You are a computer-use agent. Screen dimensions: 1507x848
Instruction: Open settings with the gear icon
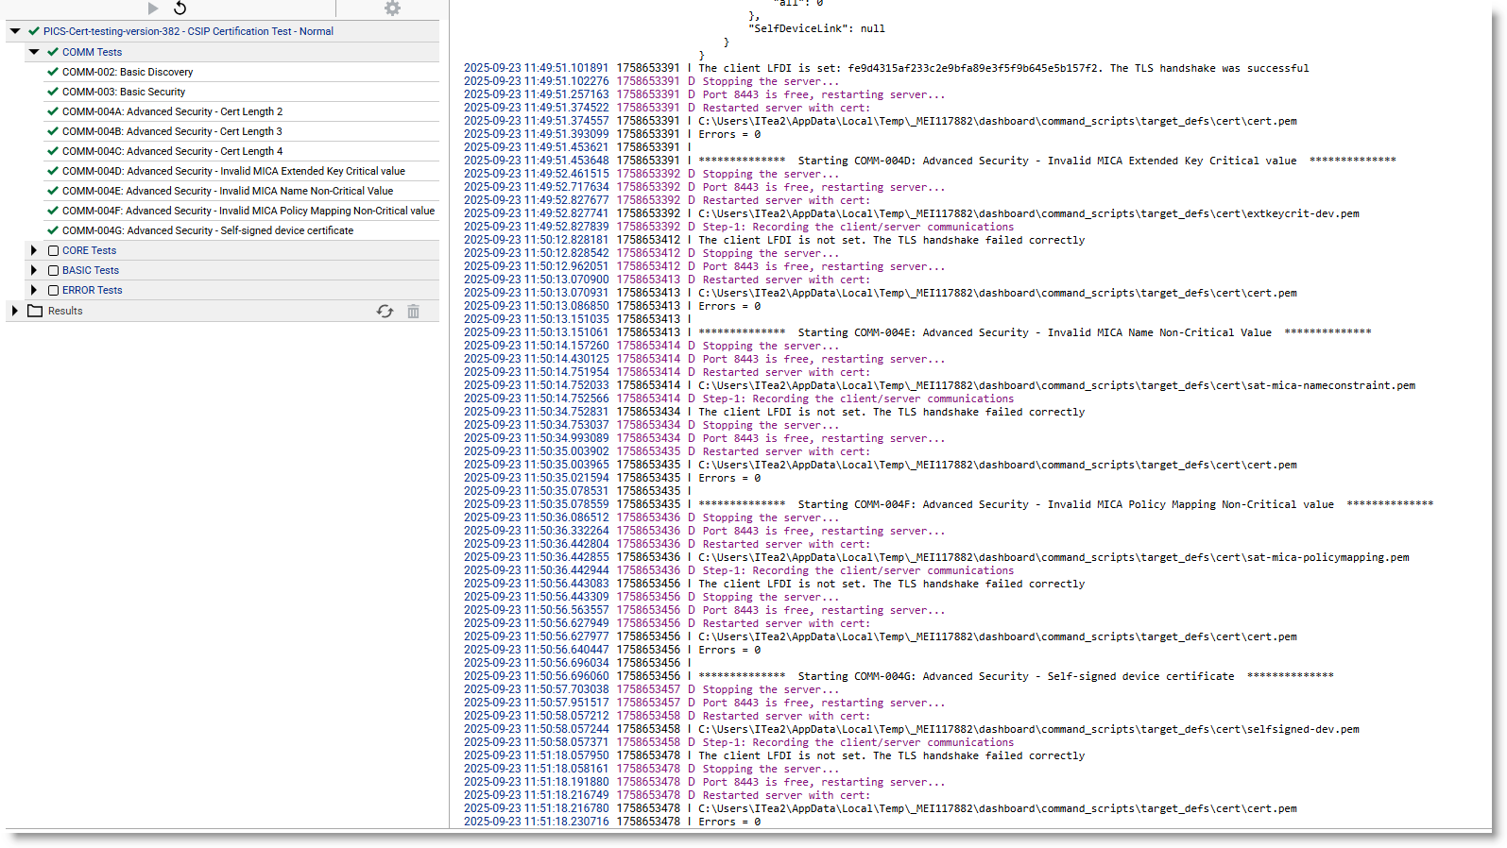coord(392,8)
